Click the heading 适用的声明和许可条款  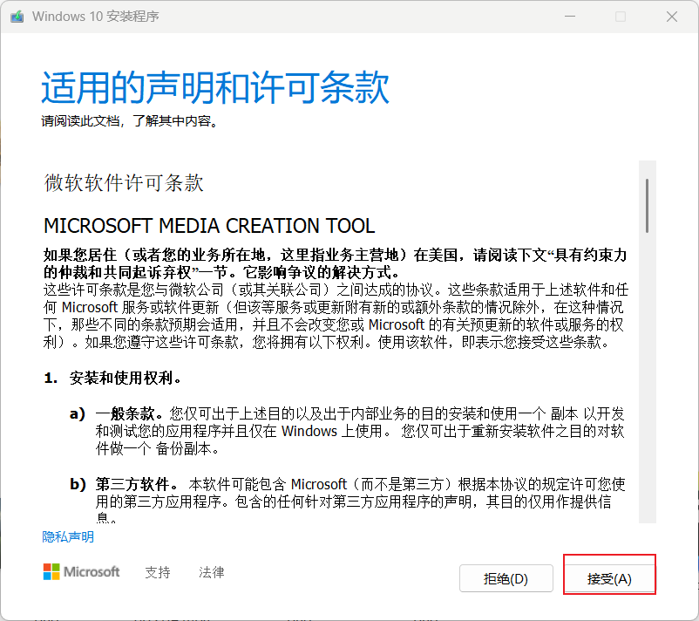coord(215,87)
